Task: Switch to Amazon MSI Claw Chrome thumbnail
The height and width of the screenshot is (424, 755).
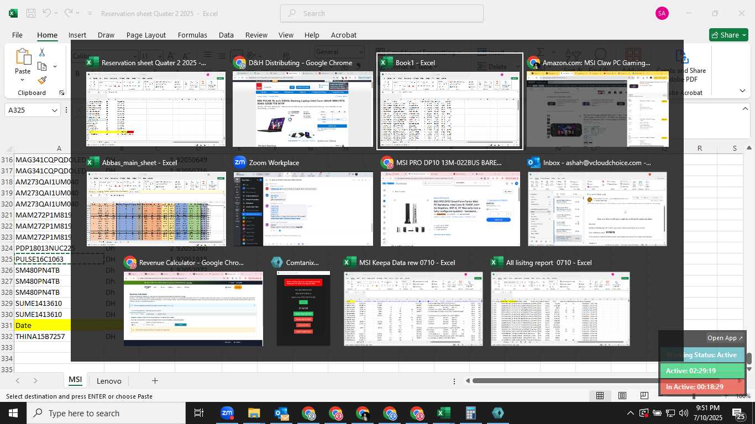Action: tap(597, 102)
